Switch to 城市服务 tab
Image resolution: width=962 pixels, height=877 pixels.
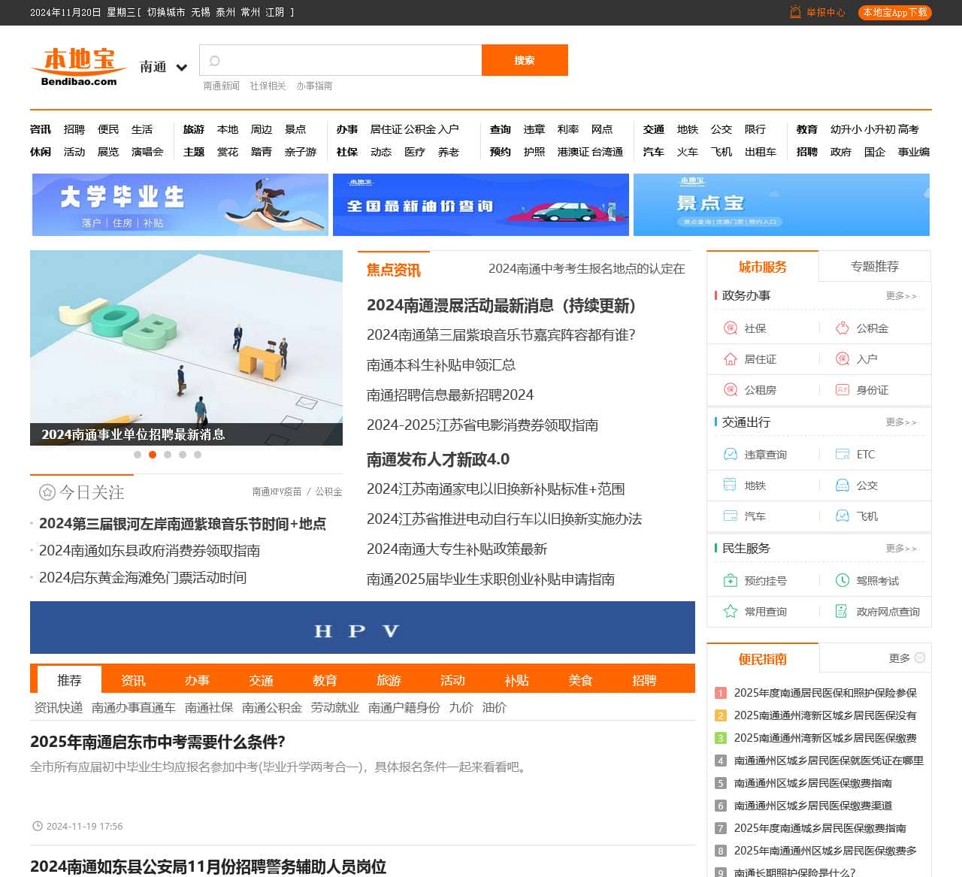coord(763,266)
